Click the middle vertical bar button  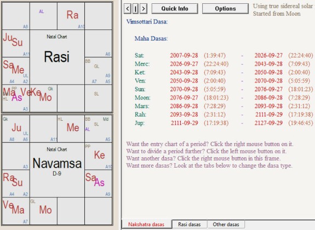pos(135,9)
